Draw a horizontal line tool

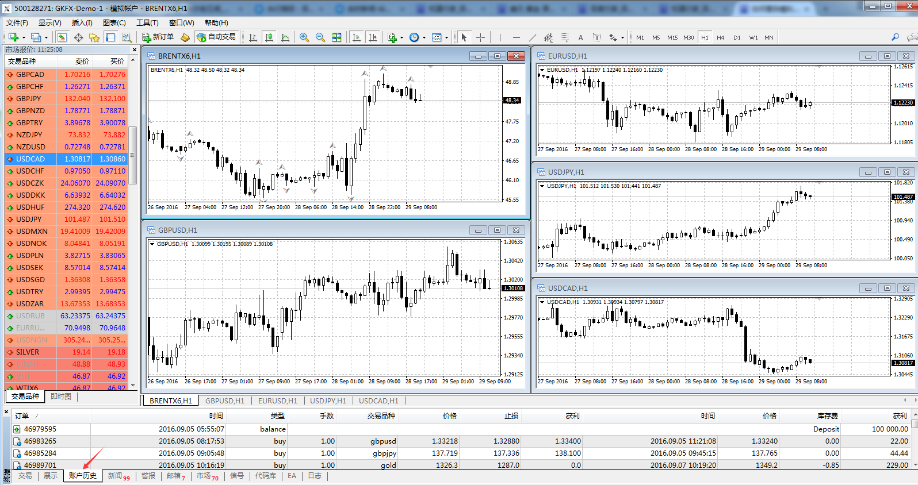point(516,37)
